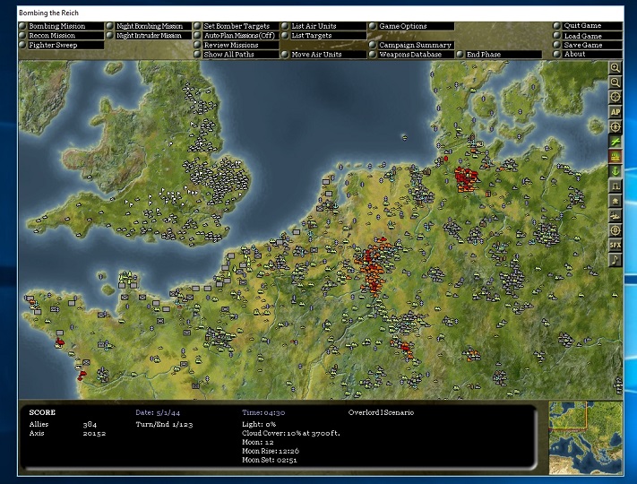The width and height of the screenshot is (637, 484).
Task: Click the 'SCORE' heading
Action: pos(42,412)
